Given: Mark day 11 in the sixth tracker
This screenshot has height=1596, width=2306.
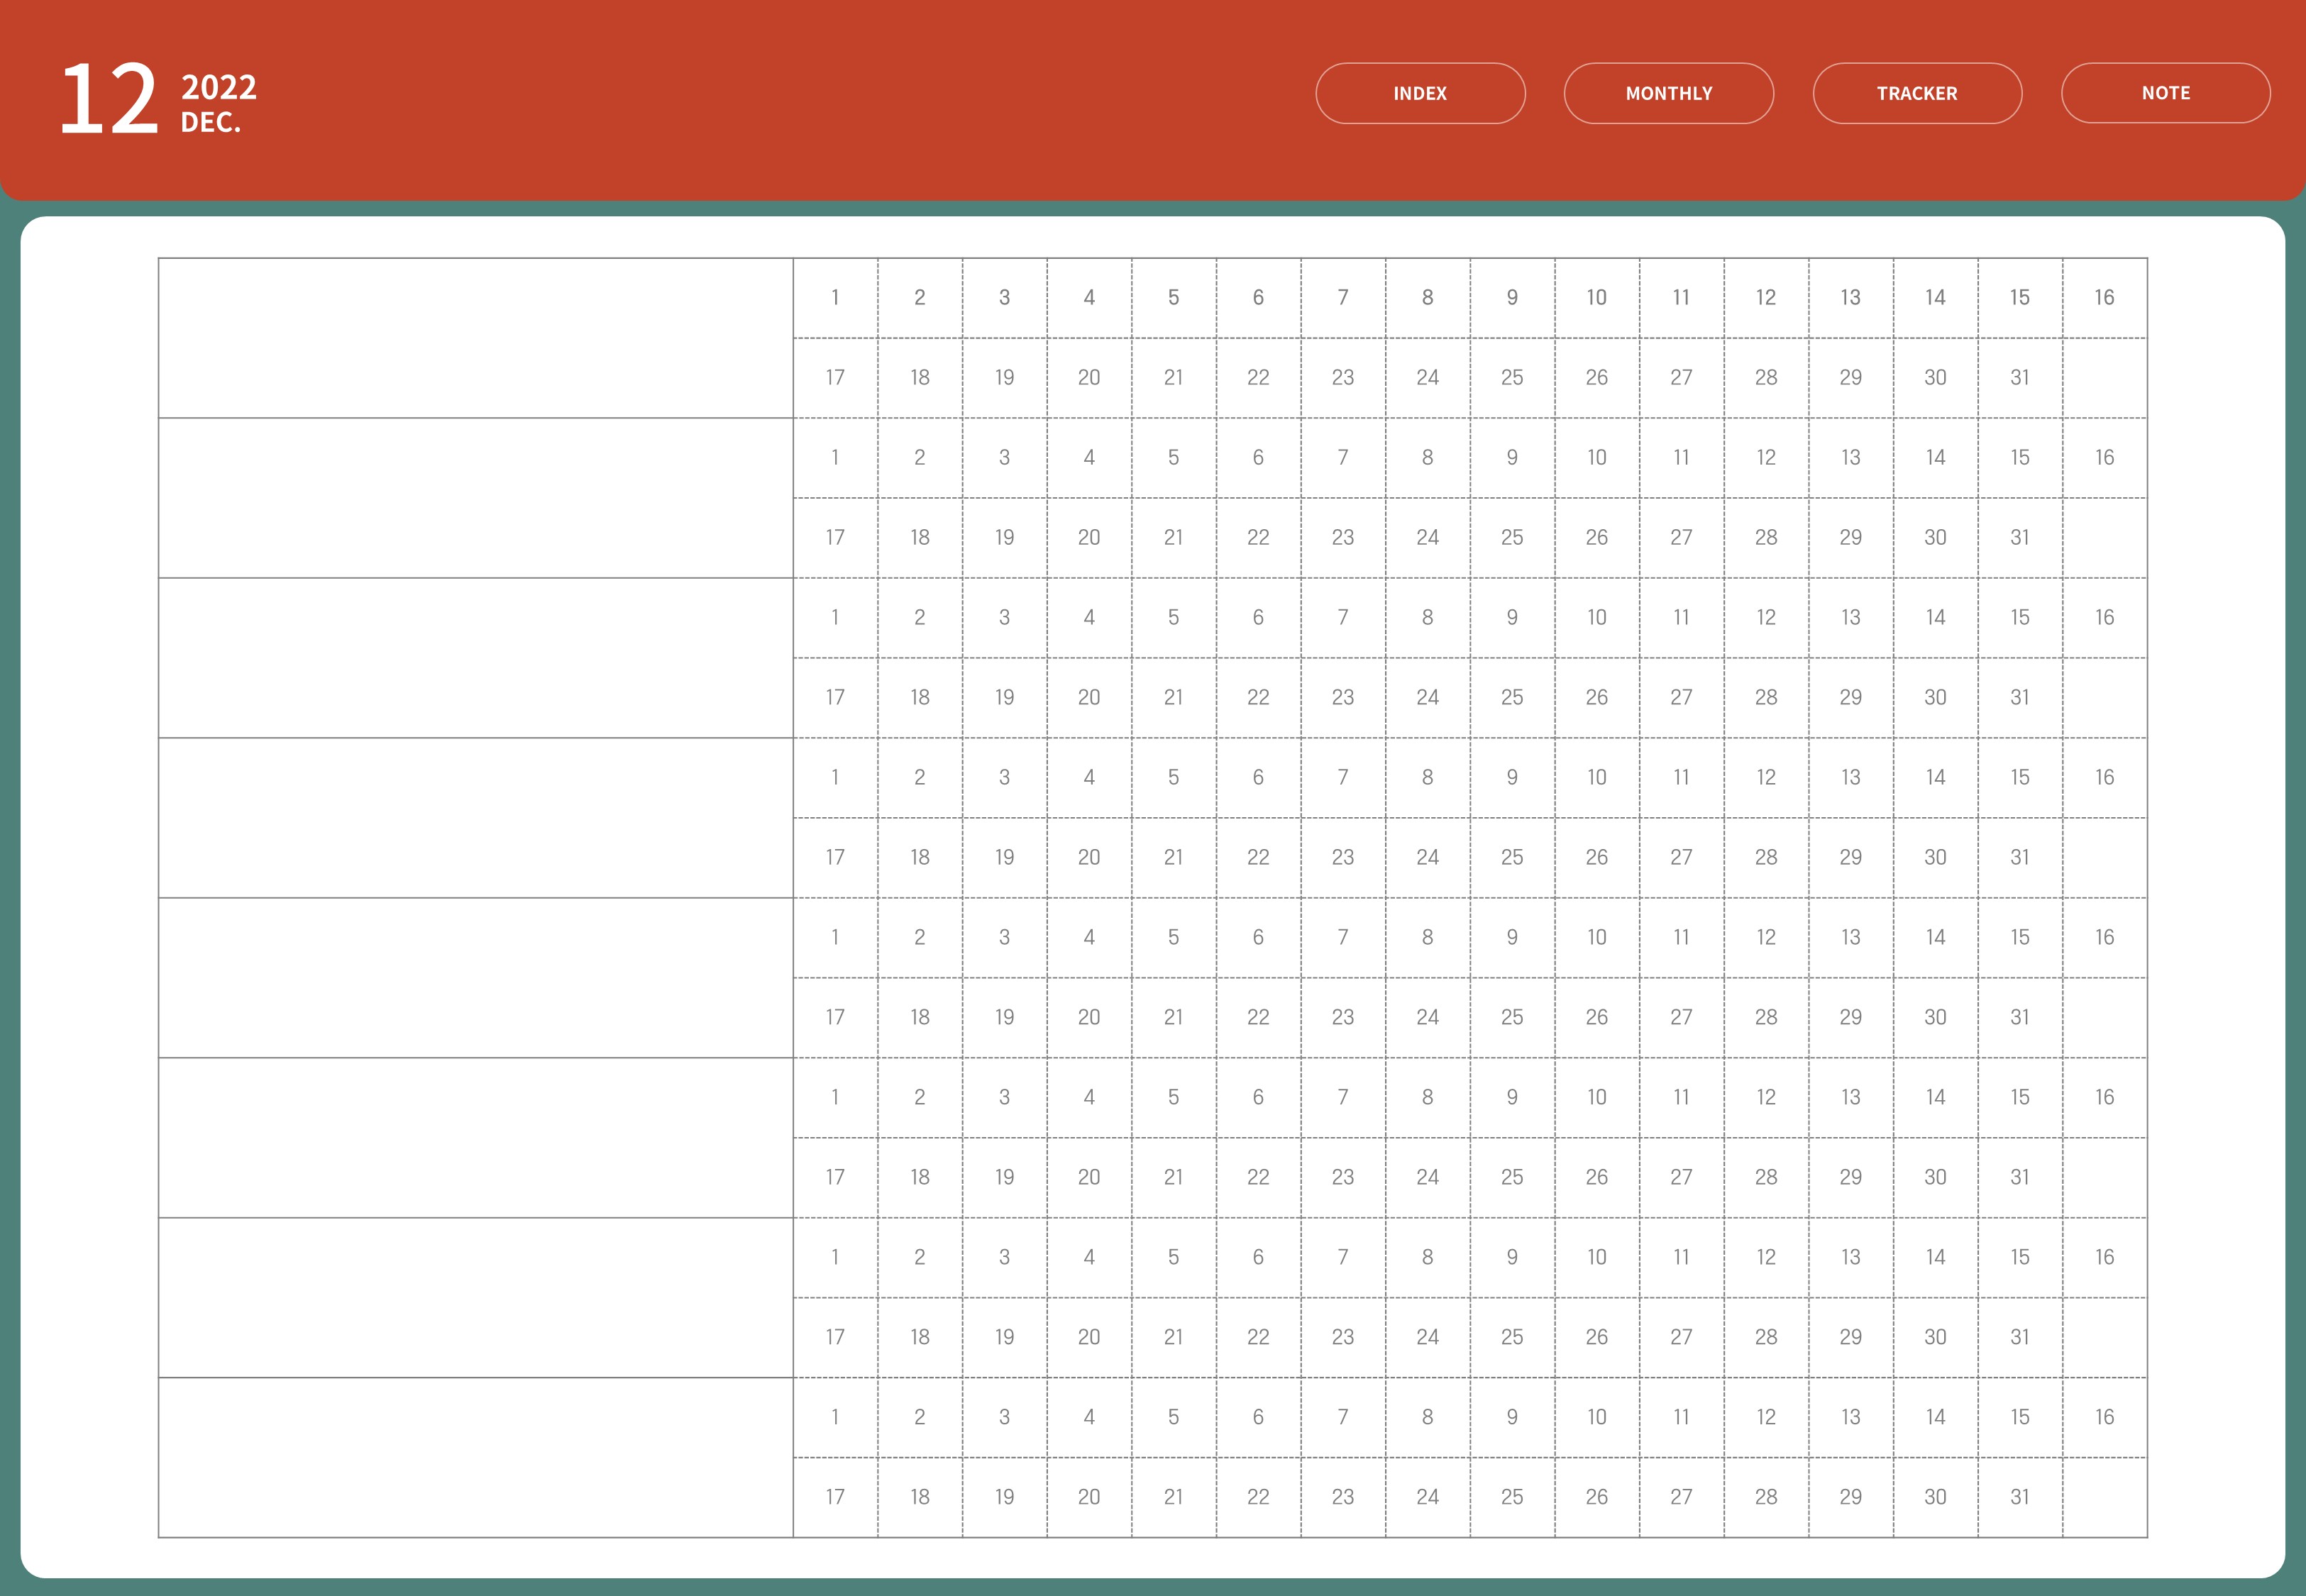Looking at the screenshot, I should click(1682, 1098).
